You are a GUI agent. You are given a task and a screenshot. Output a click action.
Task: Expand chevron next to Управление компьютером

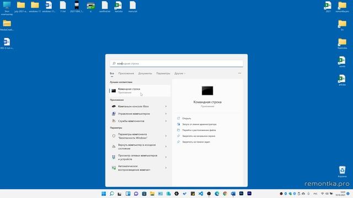point(166,114)
